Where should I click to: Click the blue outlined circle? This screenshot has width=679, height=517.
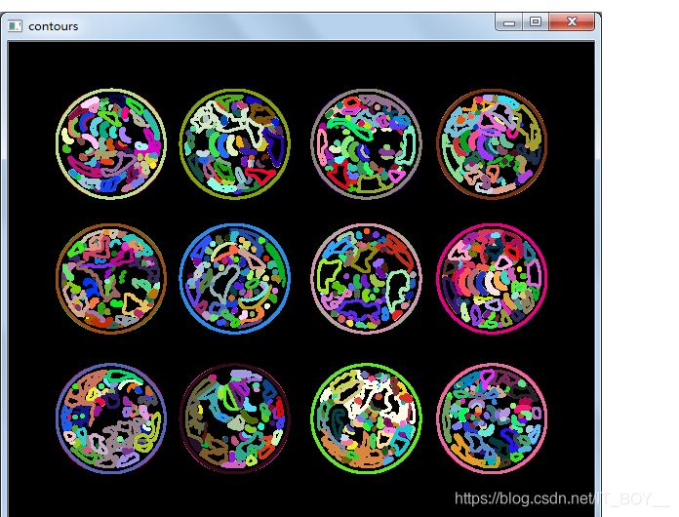(235, 278)
